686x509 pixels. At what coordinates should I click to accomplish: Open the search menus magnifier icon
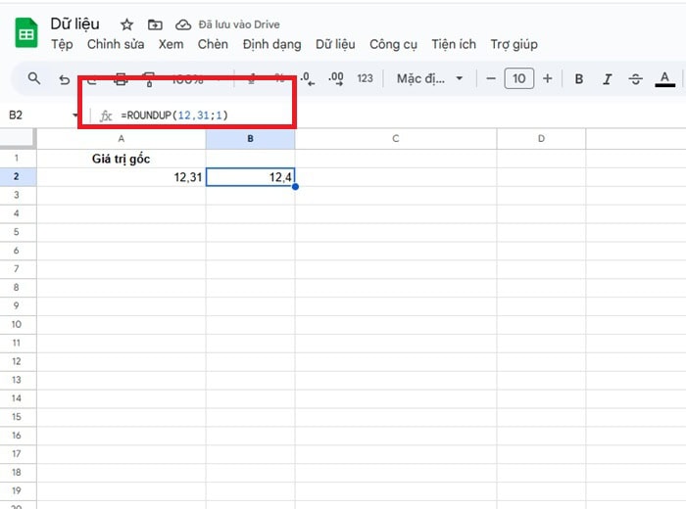(x=33, y=78)
